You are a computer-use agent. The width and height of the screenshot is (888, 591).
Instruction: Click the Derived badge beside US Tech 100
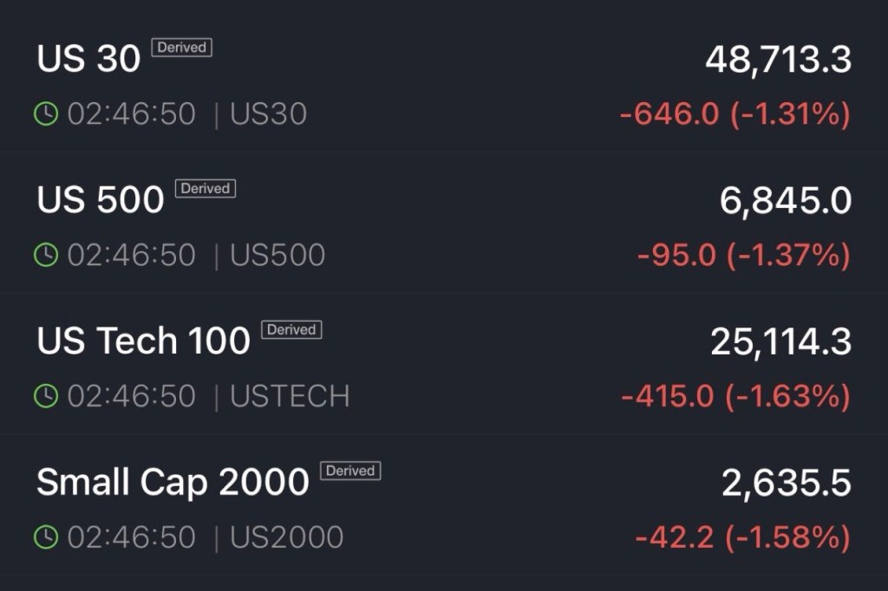292,329
